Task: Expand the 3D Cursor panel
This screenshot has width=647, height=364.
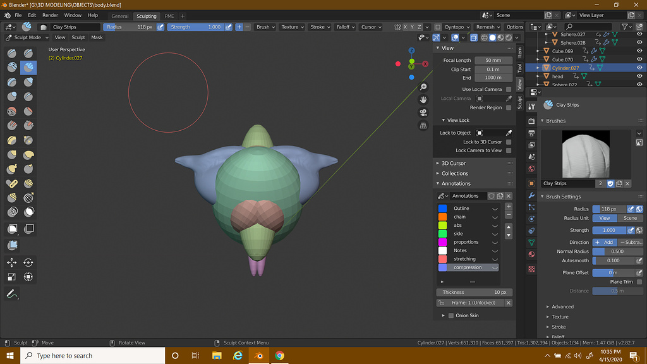Action: pos(453,163)
